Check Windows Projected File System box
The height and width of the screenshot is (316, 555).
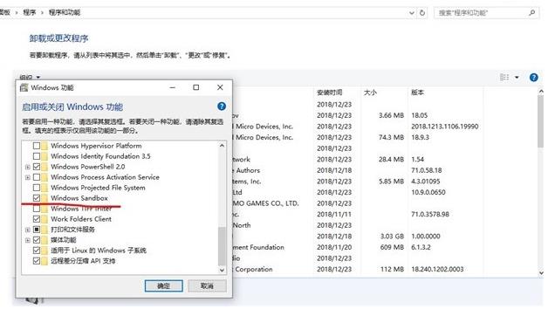pyautogui.click(x=37, y=188)
